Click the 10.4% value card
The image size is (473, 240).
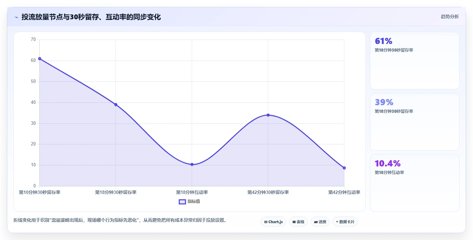[x=414, y=183]
